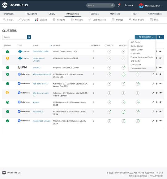The image size is (167, 179).
Task: Switch to the Administration tab
Action: [x=155, y=14]
